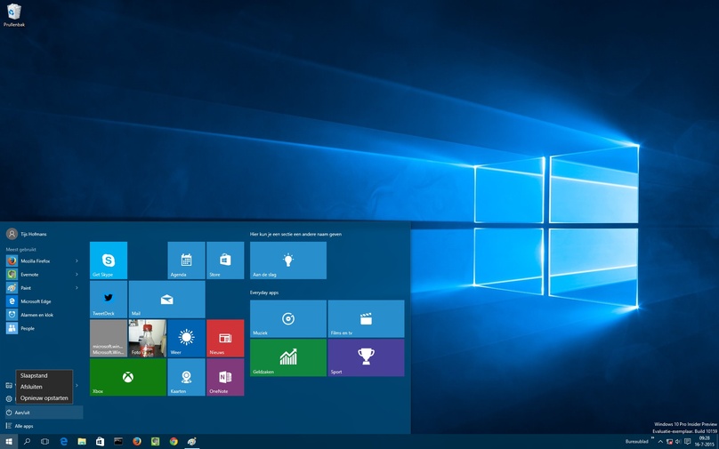
Task: Open File Explorer from the taskbar
Action: [x=82, y=442]
